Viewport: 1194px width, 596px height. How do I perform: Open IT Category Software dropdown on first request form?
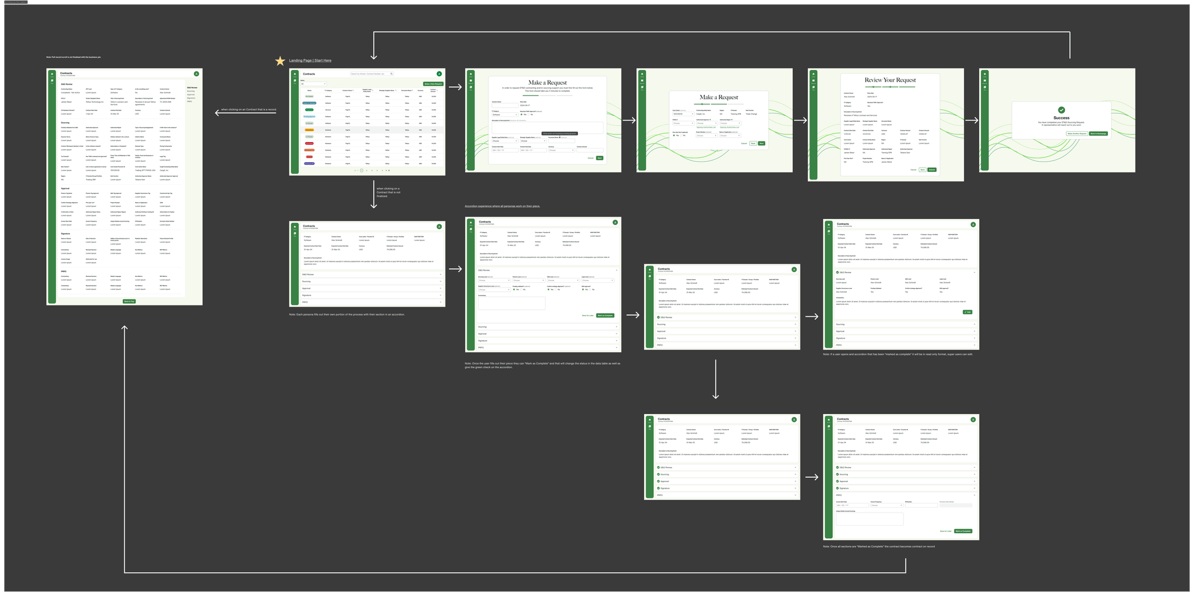pos(505,115)
